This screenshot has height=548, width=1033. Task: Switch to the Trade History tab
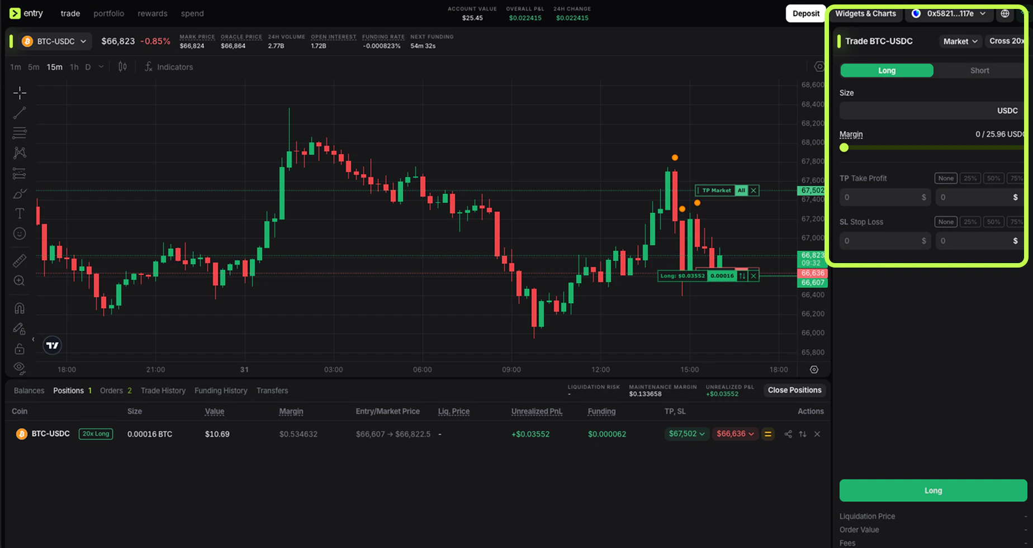(163, 390)
